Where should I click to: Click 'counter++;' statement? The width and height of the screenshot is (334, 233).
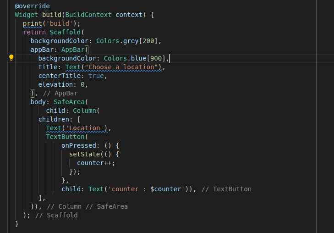click(96, 163)
